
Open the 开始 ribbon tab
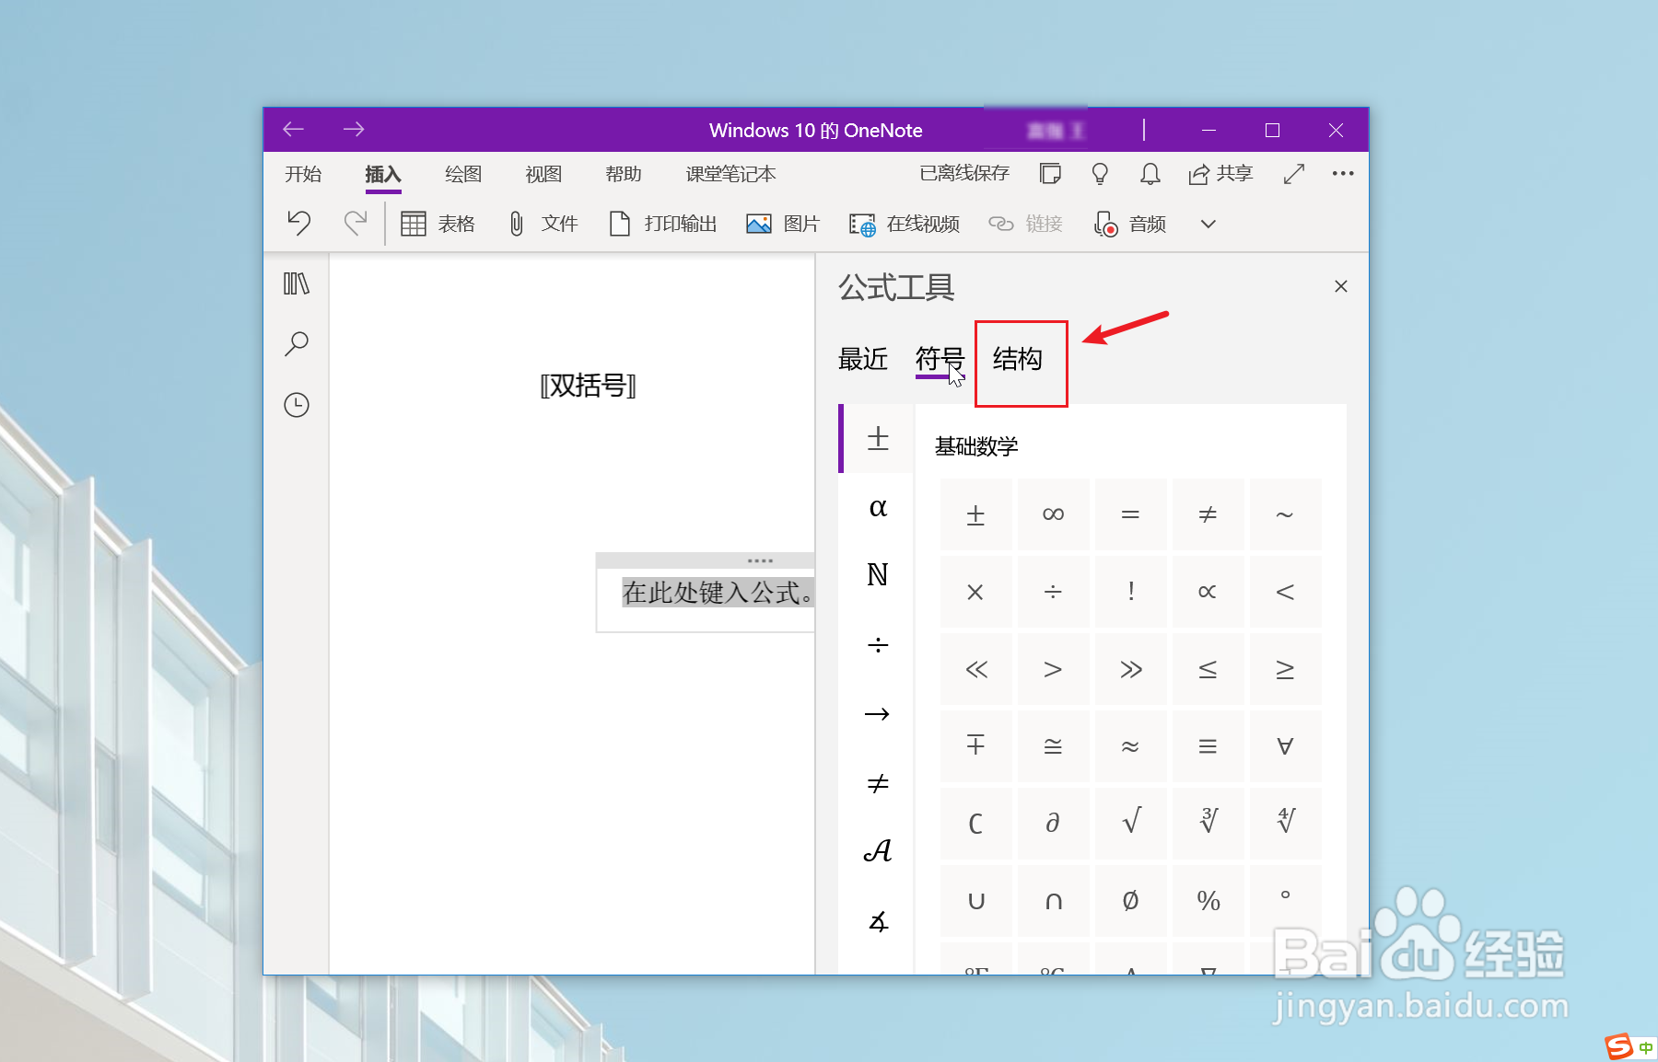pyautogui.click(x=303, y=174)
